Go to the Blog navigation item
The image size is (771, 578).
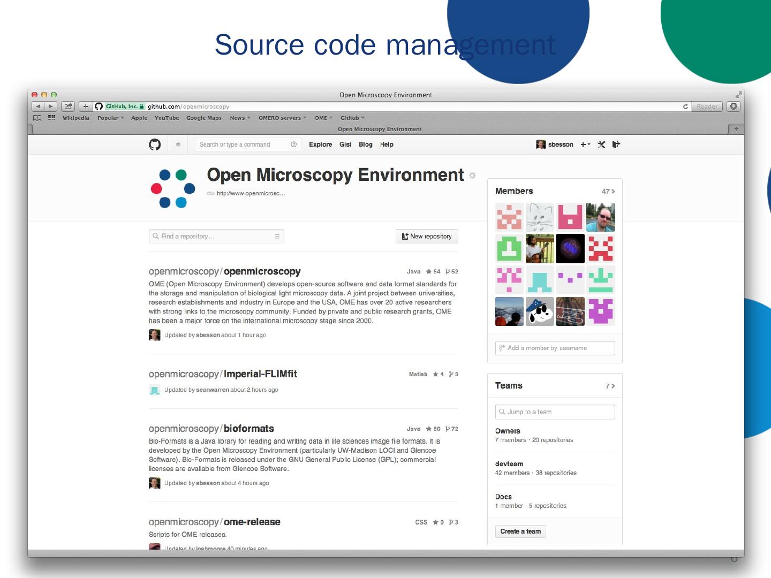(x=366, y=144)
